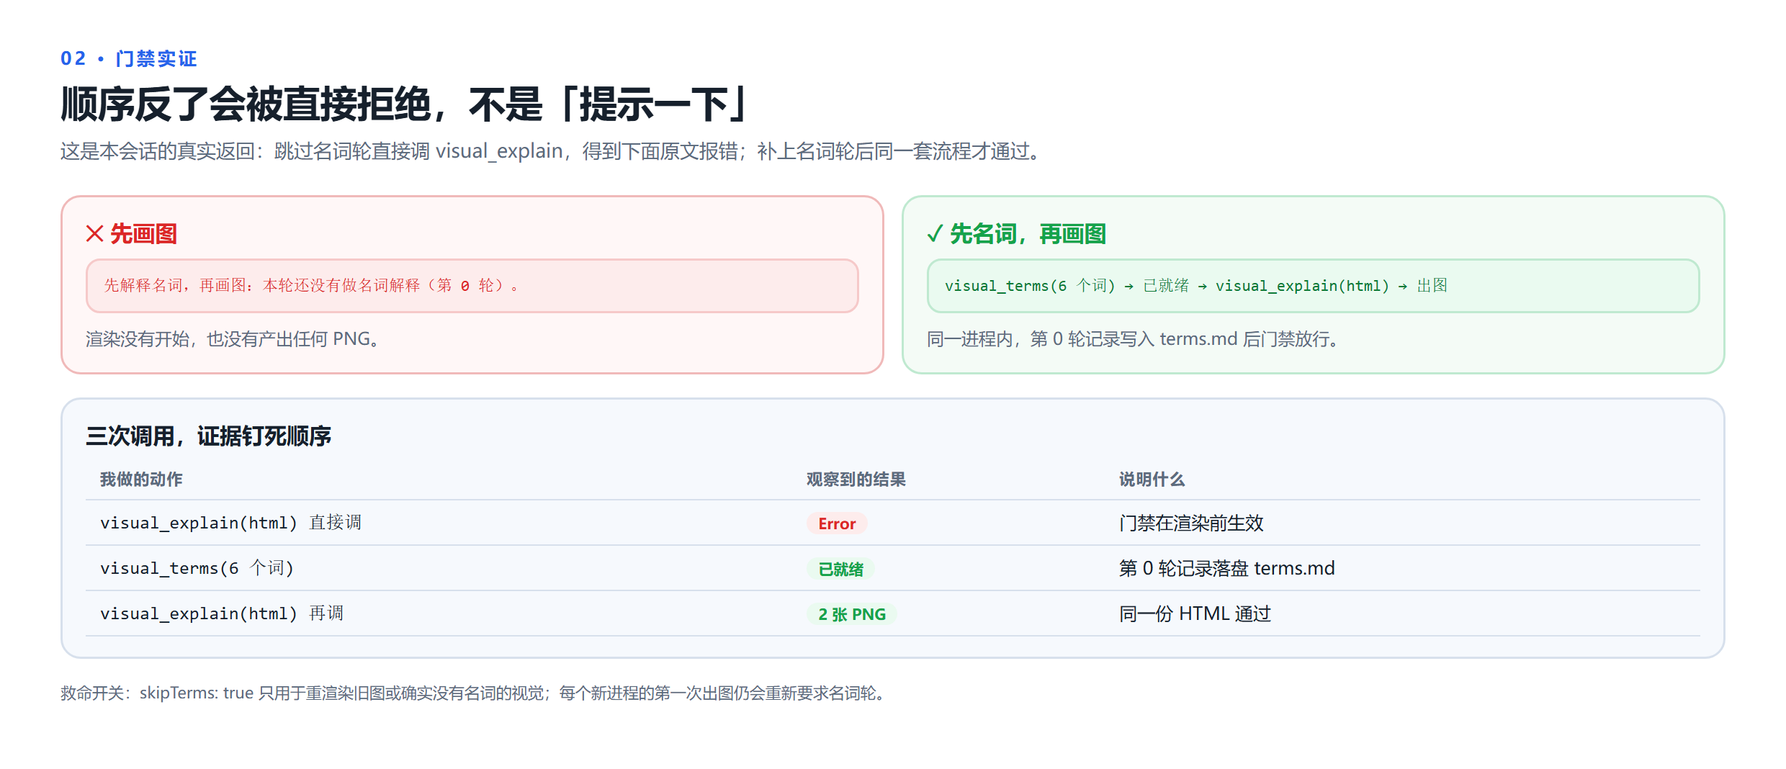Click the red Error badge
The width and height of the screenshot is (1786, 769).
coord(837,523)
